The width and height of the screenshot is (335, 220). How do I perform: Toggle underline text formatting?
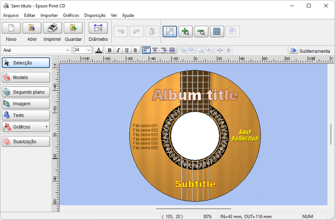(127, 50)
